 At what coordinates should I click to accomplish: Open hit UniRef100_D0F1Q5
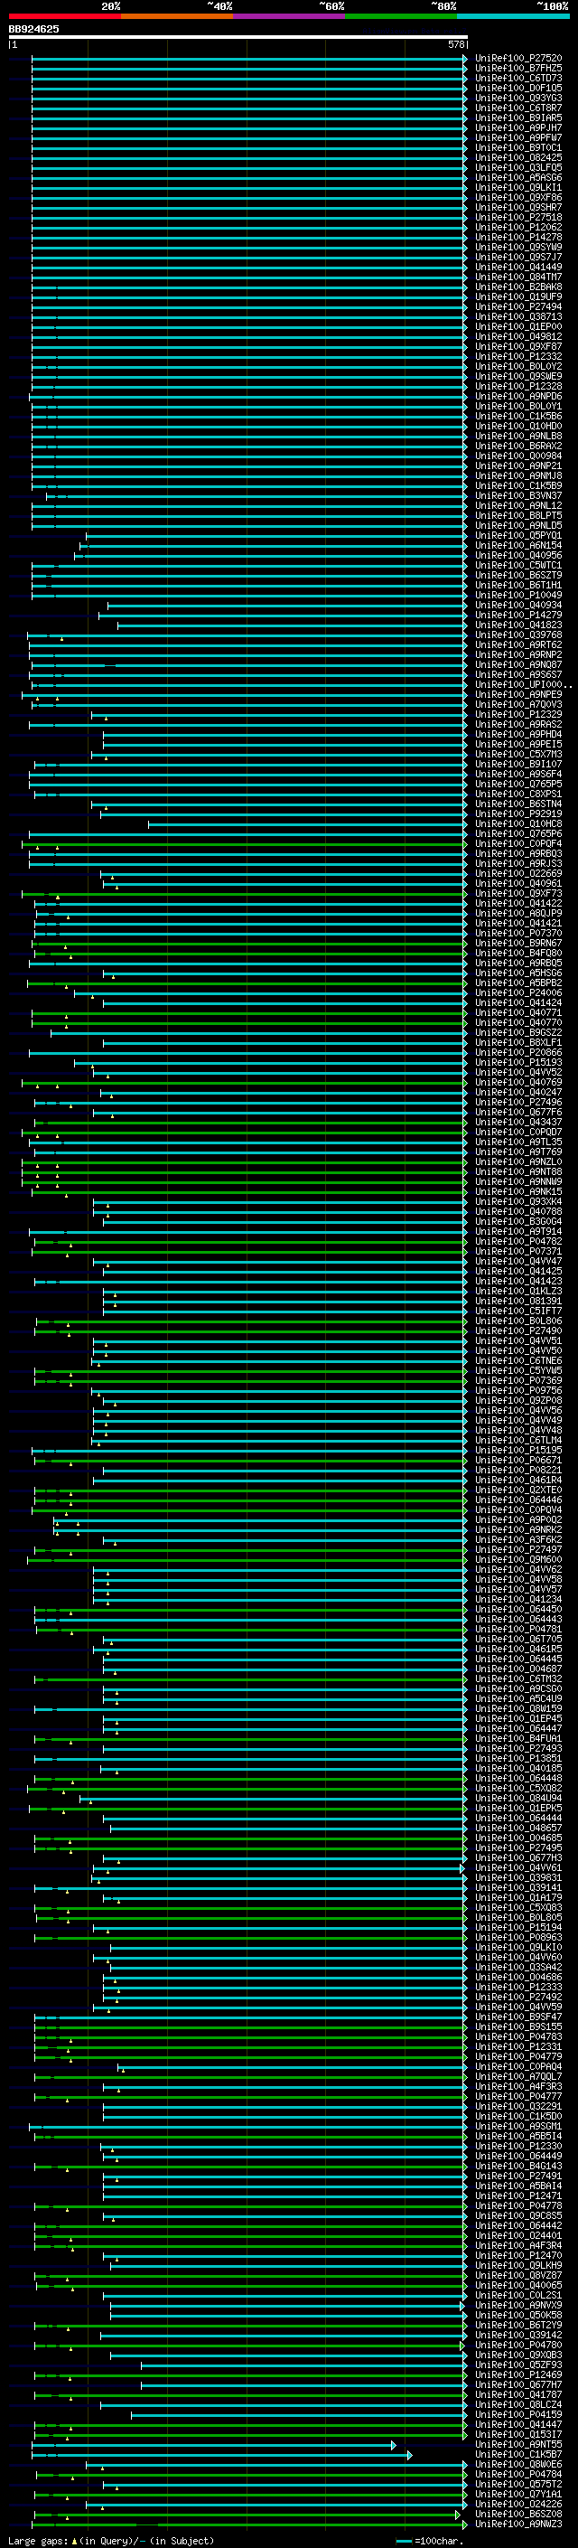[x=518, y=88]
